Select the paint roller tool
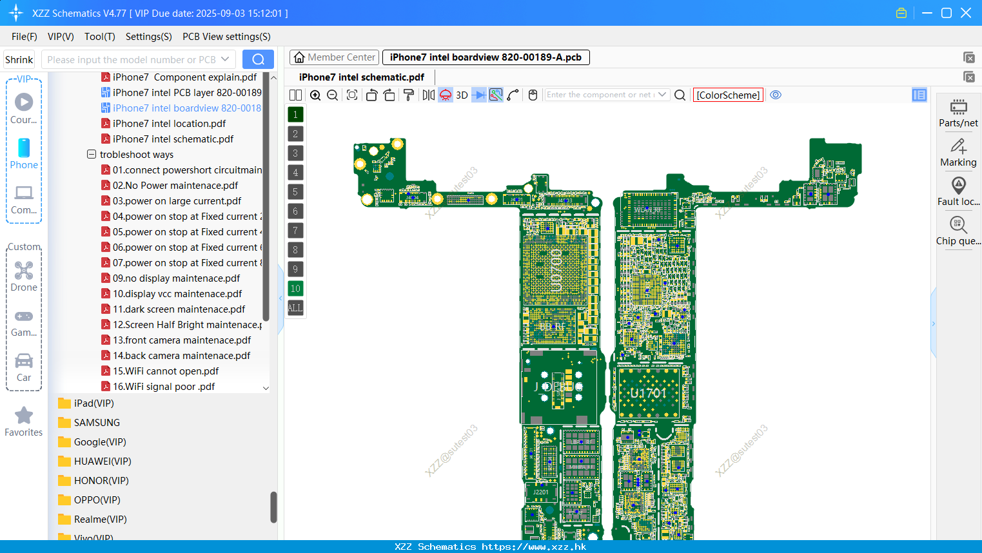Viewport: 982px width, 553px height. [409, 95]
